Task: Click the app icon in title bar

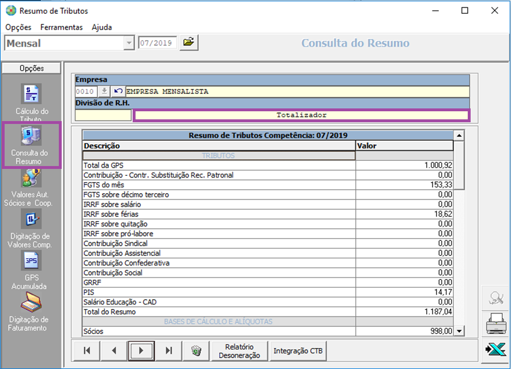Action: coord(11,11)
